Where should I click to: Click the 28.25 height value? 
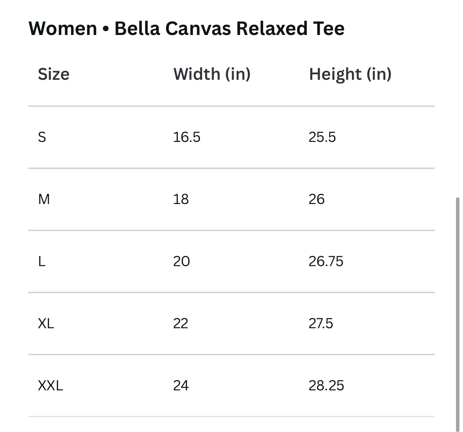point(326,386)
